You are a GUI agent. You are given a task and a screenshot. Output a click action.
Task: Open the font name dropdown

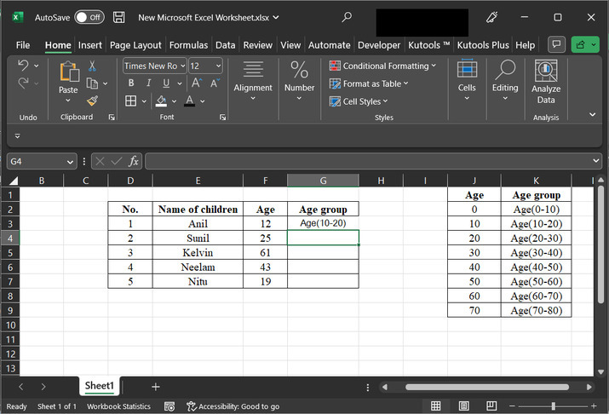coord(181,66)
